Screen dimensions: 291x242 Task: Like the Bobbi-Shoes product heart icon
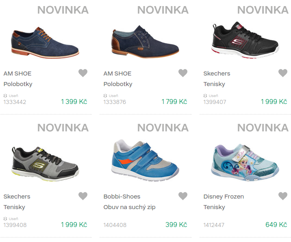183,196
